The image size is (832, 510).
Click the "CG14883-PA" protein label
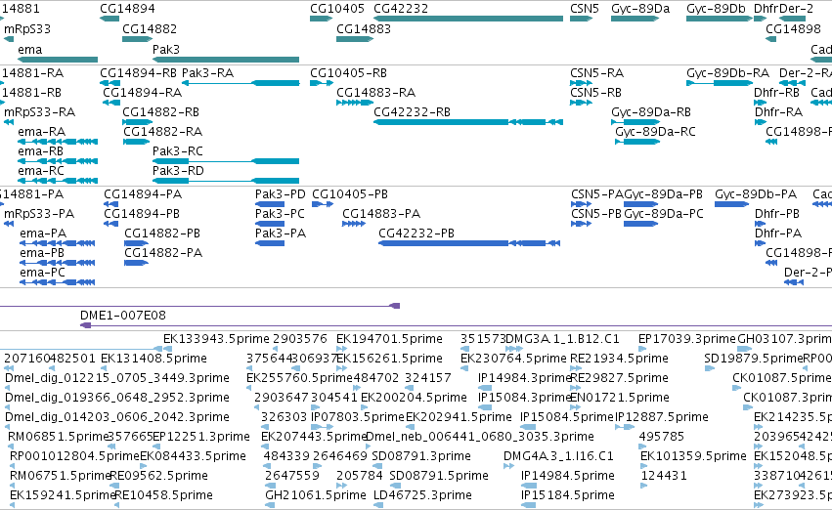[x=381, y=214]
